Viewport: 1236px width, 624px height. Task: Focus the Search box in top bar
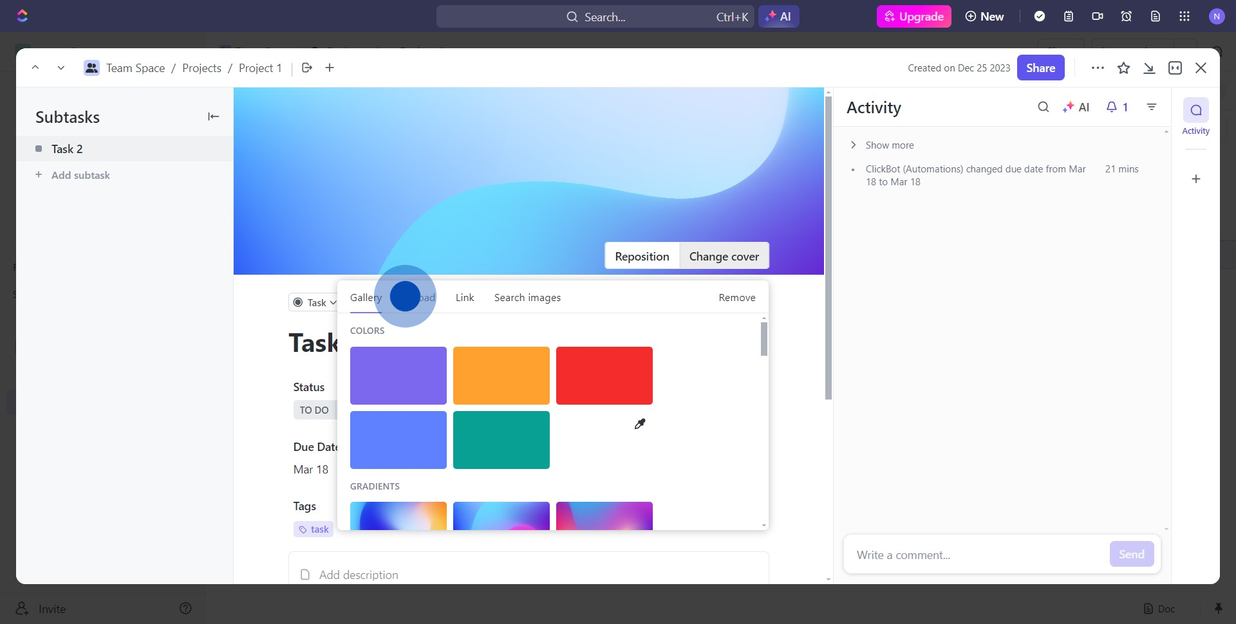click(x=595, y=17)
